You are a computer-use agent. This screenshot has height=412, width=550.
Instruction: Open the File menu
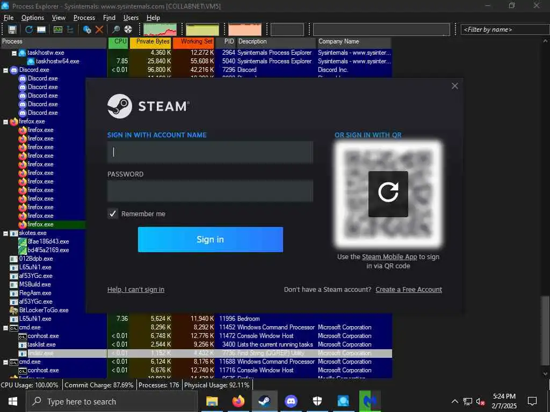tap(9, 18)
